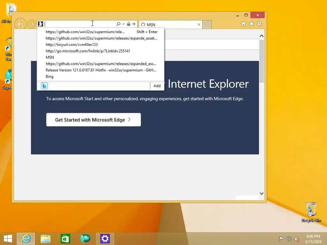
Task: Click the Bing search provider icon
Action: pyautogui.click(x=44, y=86)
